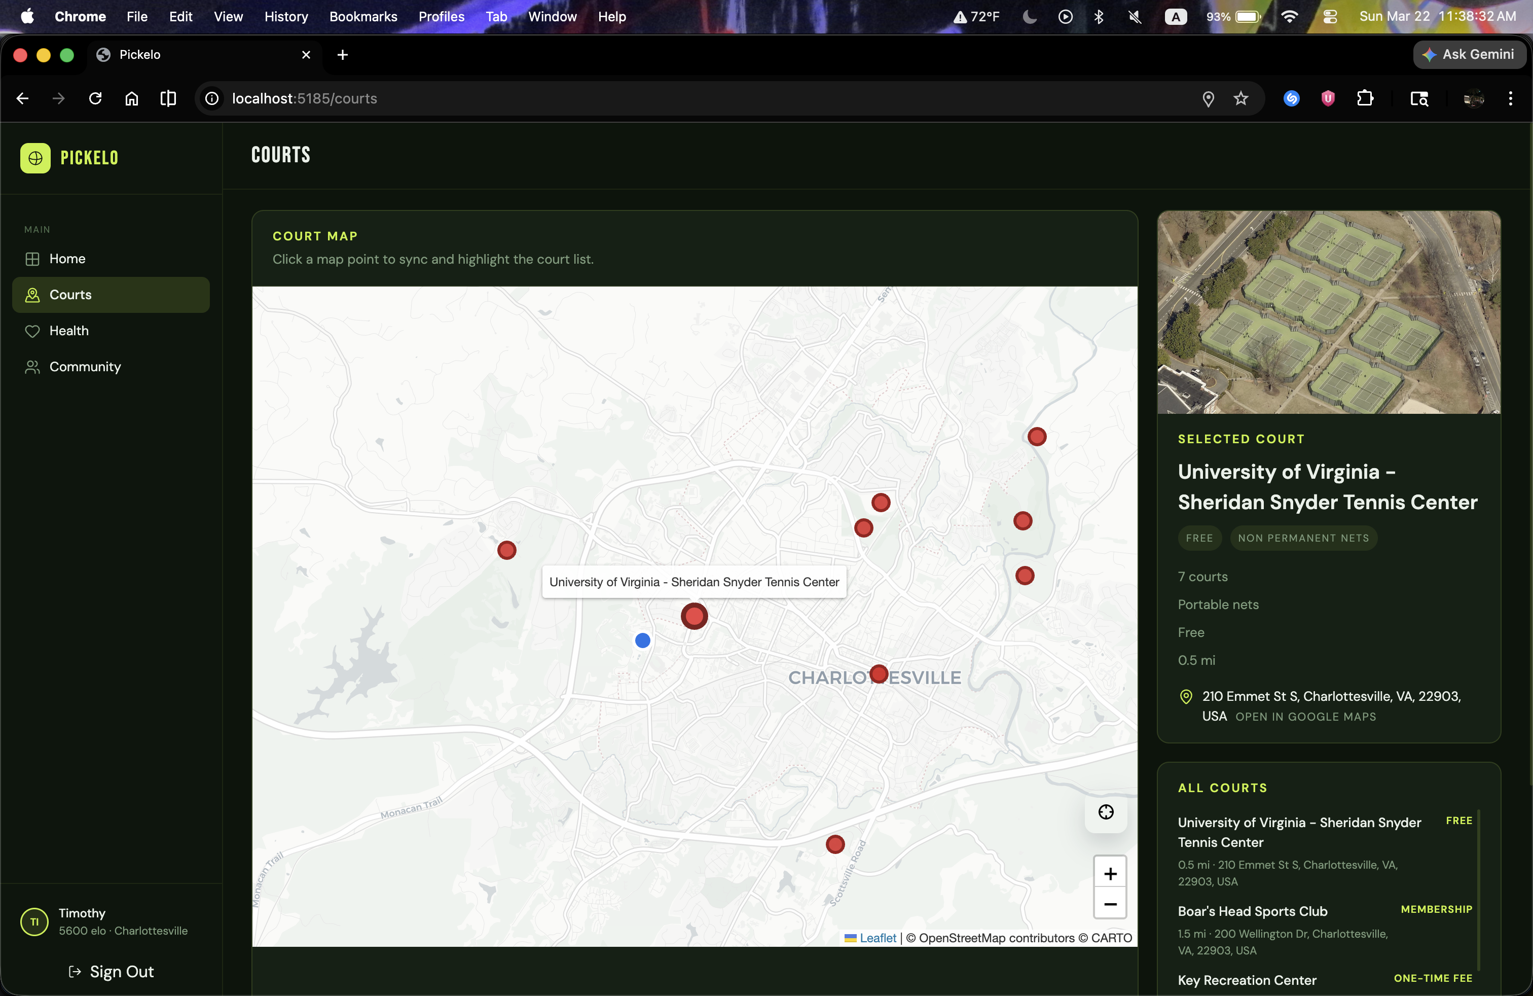Image resolution: width=1533 pixels, height=996 pixels.
Task: Select Boar's Head Sports Club in list
Action: [x=1252, y=911]
